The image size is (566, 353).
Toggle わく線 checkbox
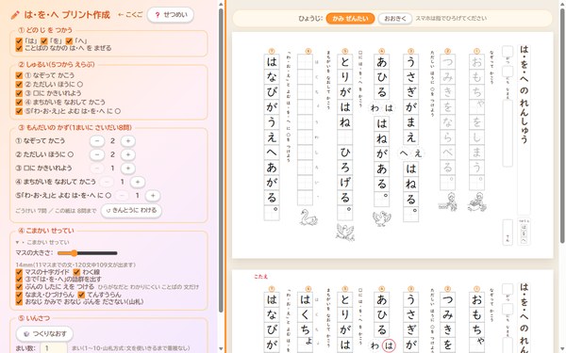[x=76, y=272]
